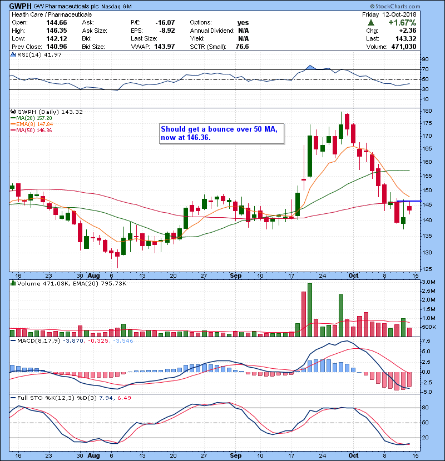Click the High value 146.35

(x=57, y=31)
